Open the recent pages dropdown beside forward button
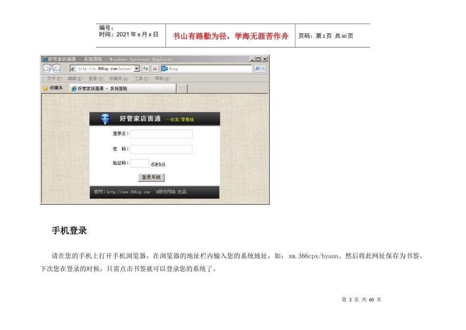 (x=64, y=69)
